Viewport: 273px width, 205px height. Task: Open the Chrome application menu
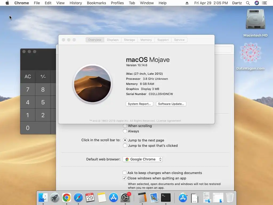coord(22,3)
